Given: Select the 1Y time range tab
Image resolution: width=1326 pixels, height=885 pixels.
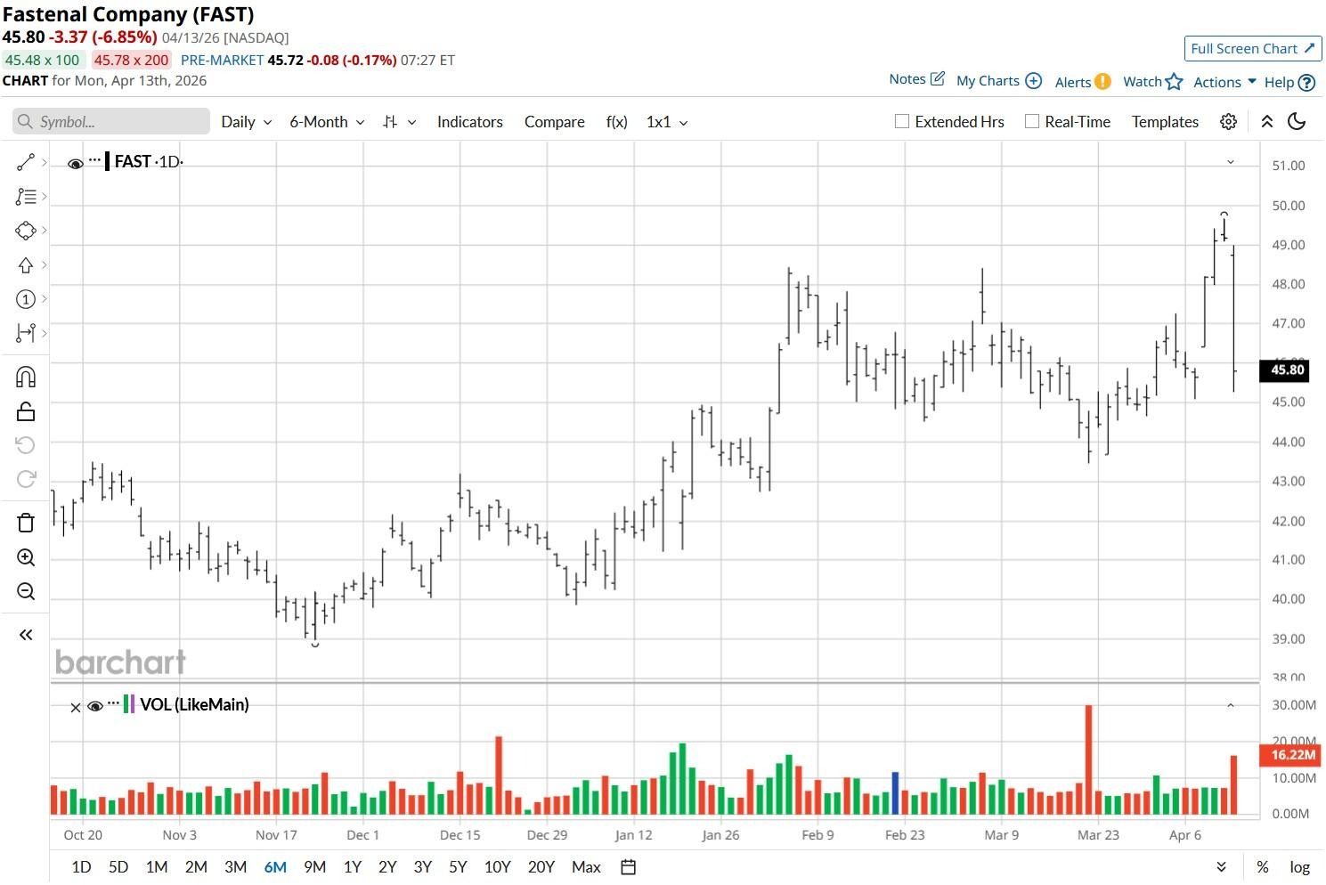Looking at the screenshot, I should [352, 867].
